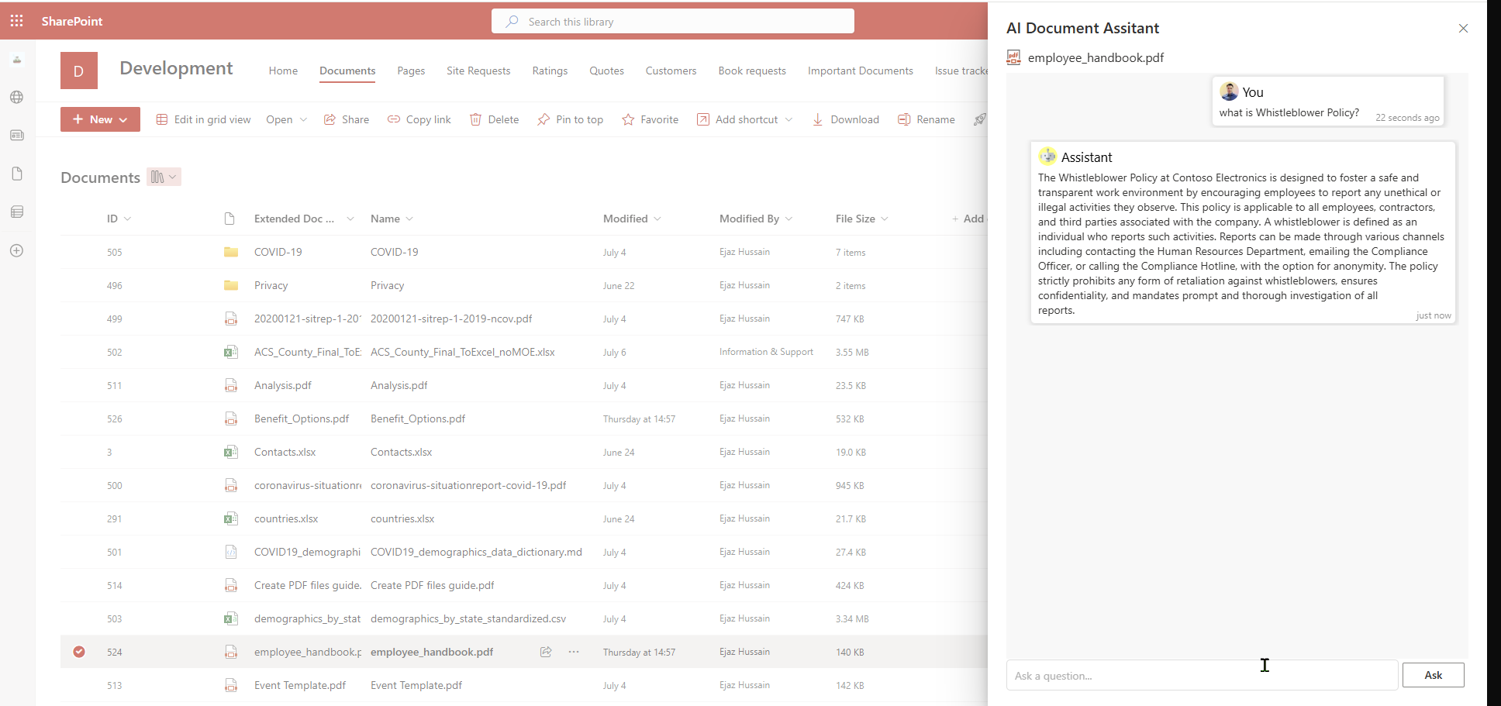Open the SharePoint app launcher waffle icon
The width and height of the screenshot is (1501, 706).
click(16, 21)
